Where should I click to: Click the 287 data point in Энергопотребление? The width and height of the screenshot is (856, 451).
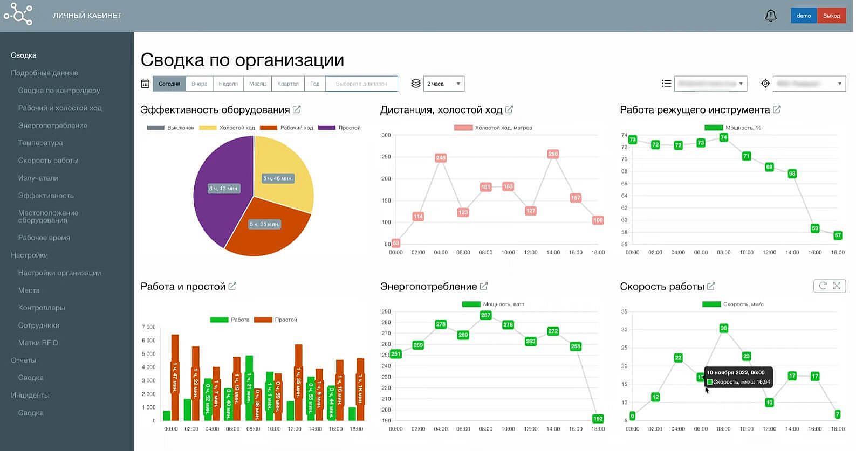[485, 315]
